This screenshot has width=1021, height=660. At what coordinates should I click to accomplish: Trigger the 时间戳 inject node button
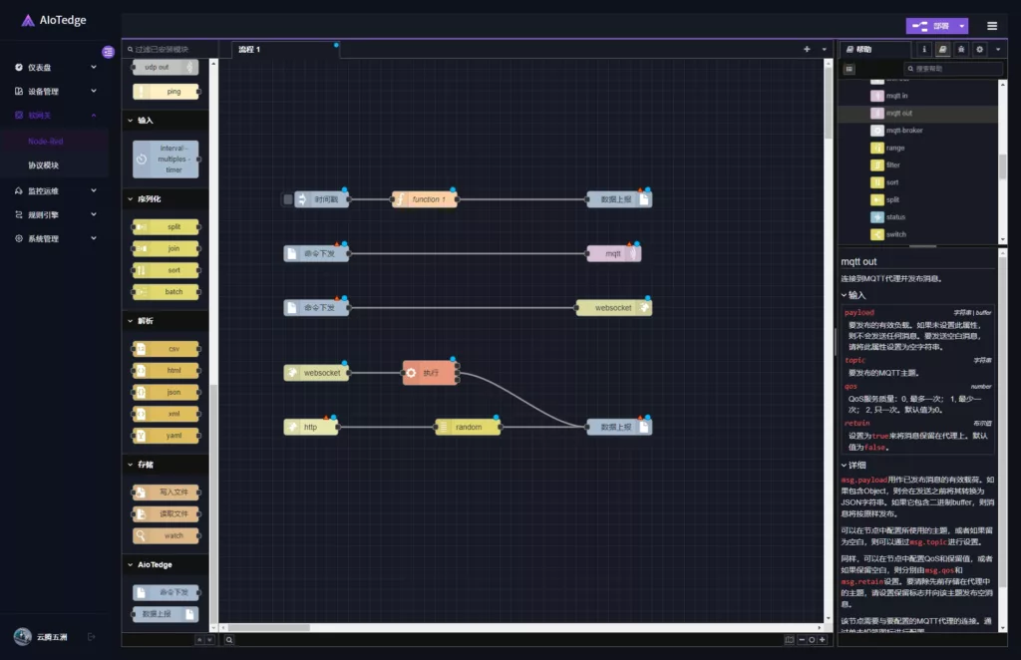[x=288, y=199]
